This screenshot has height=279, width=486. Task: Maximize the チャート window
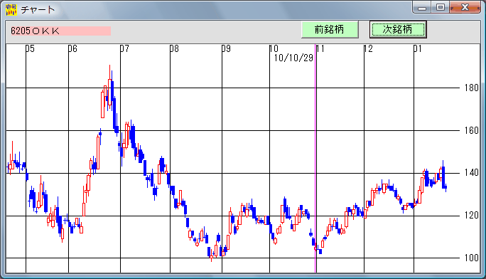pyautogui.click(x=440, y=7)
